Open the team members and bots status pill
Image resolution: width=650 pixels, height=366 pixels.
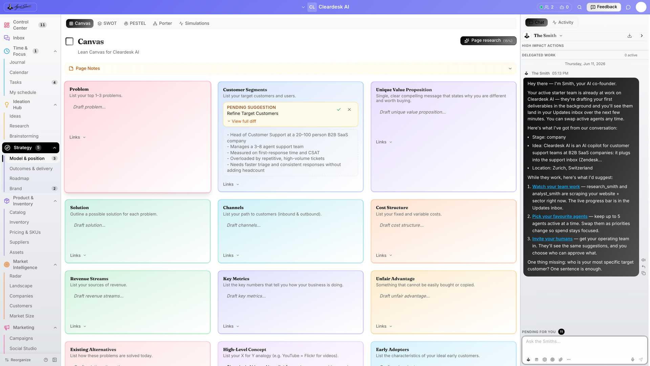click(x=554, y=7)
